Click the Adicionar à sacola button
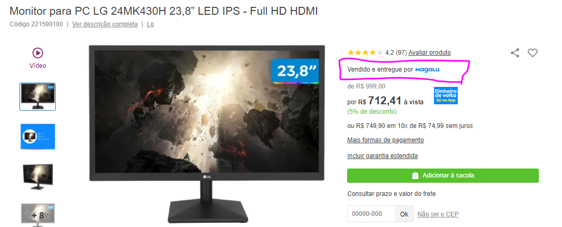 pyautogui.click(x=442, y=176)
